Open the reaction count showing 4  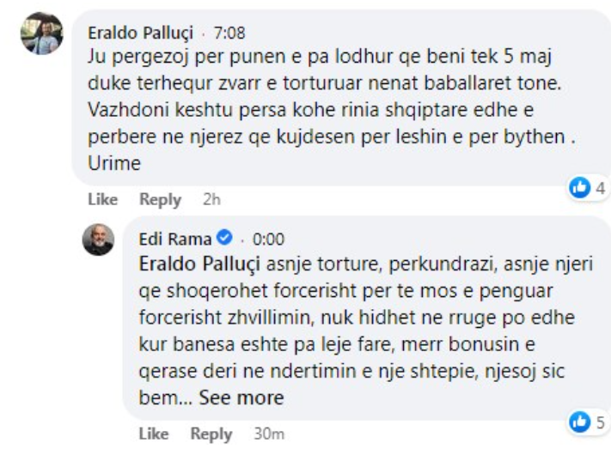point(601,187)
